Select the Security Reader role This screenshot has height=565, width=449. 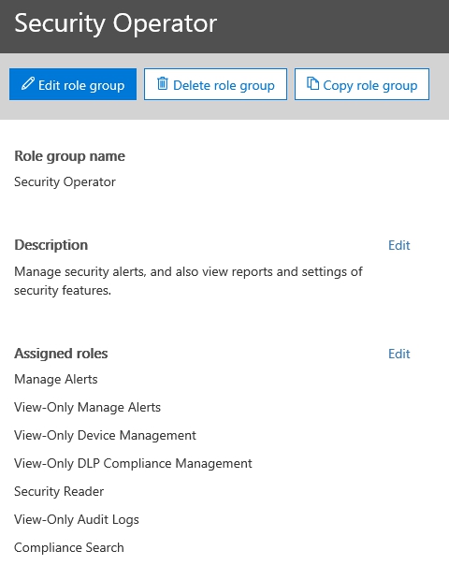pyautogui.click(x=59, y=491)
